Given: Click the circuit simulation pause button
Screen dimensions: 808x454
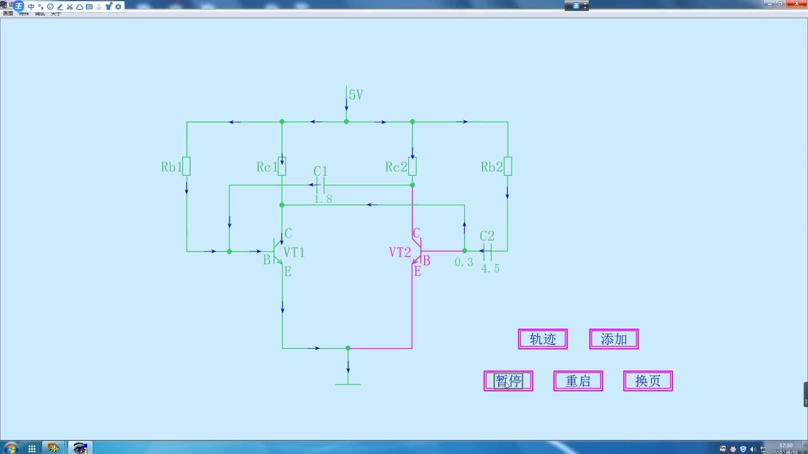Looking at the screenshot, I should pos(508,381).
